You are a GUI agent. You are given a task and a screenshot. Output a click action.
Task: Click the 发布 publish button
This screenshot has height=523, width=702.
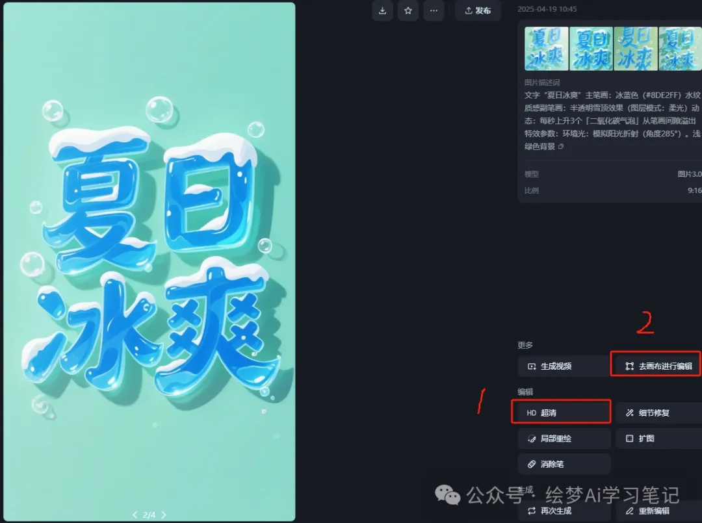(478, 11)
